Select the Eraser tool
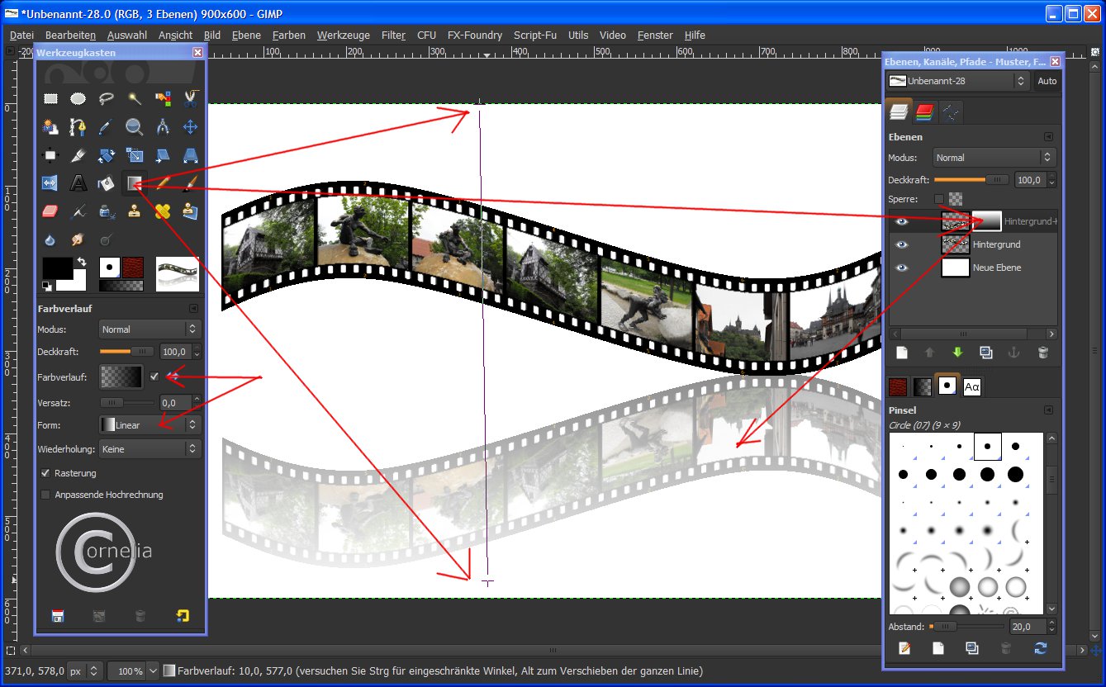The width and height of the screenshot is (1106, 687). click(x=50, y=211)
